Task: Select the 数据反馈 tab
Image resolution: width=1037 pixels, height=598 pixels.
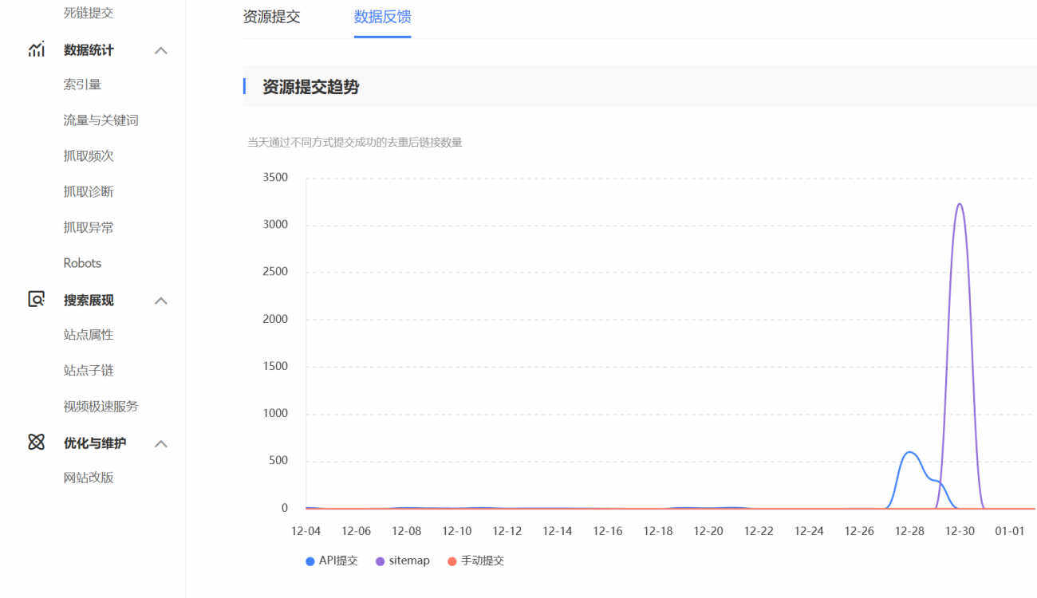Action: tap(382, 17)
